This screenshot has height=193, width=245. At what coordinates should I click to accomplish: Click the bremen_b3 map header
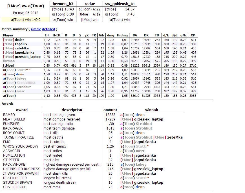[x=63, y=4]
